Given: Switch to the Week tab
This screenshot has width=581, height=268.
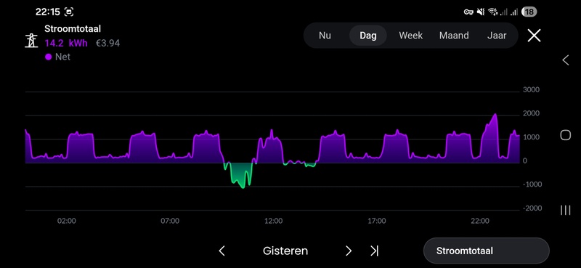Looking at the screenshot, I should 410,36.
